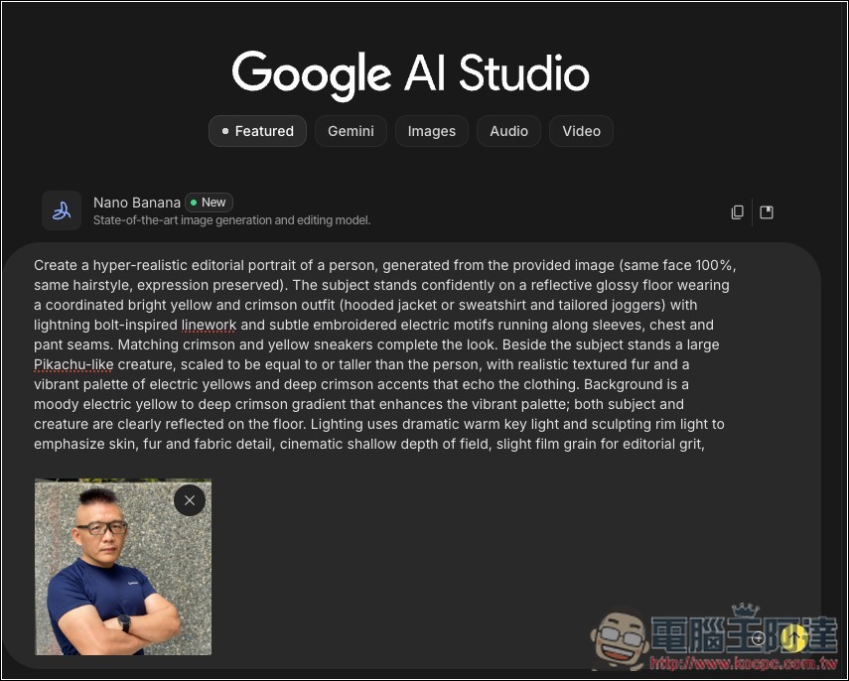849x681 pixels.
Task: Click inside the prompt text area
Action: [x=397, y=377]
